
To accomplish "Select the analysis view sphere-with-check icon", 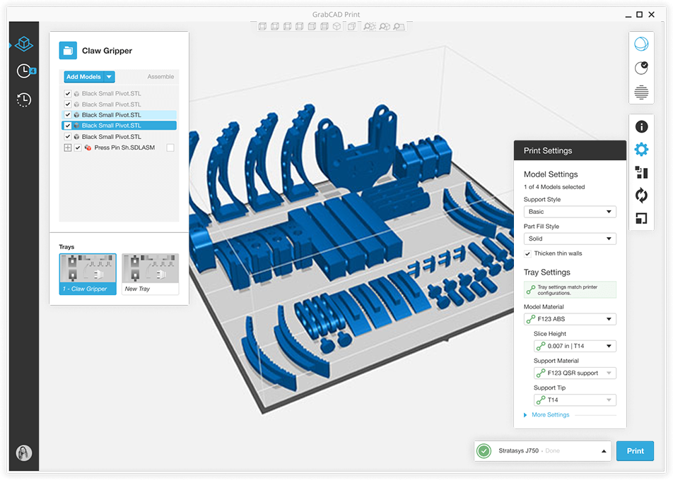I will [641, 68].
